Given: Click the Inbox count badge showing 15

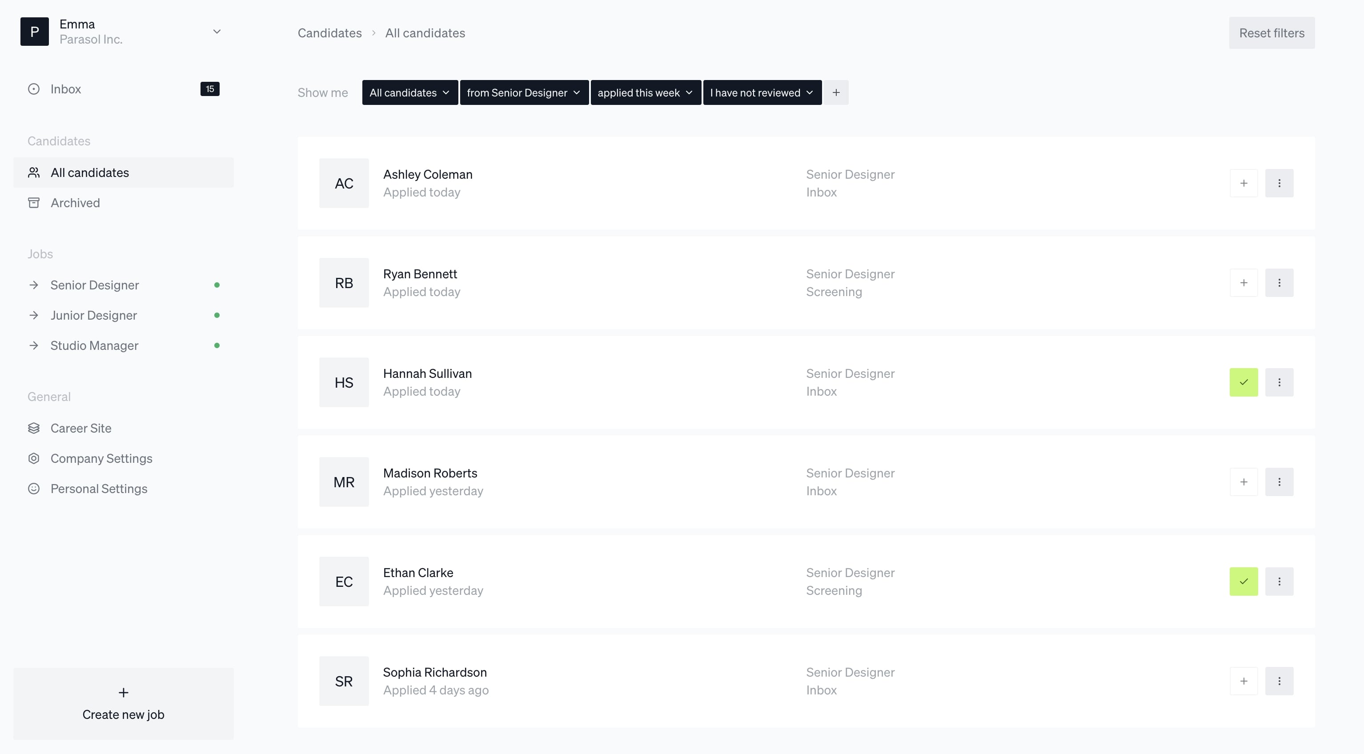Looking at the screenshot, I should [210, 89].
